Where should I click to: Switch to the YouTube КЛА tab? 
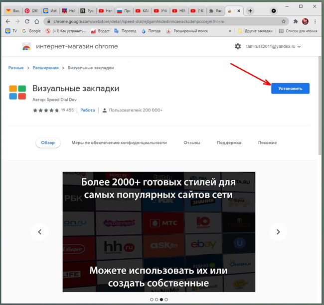[142, 11]
